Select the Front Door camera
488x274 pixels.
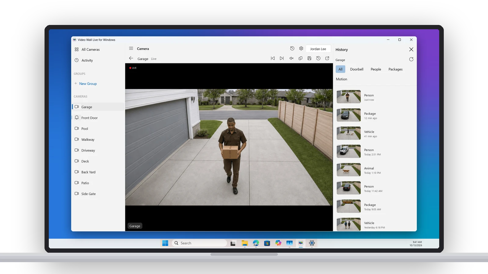point(98,118)
